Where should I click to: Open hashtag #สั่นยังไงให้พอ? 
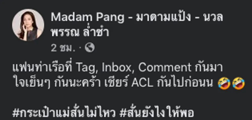coord(157,113)
